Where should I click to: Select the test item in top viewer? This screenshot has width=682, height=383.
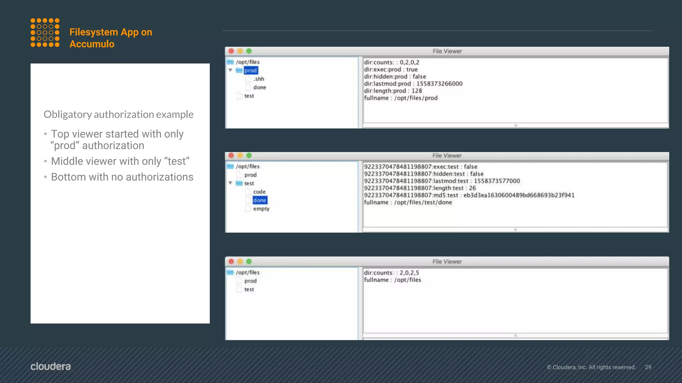point(249,96)
